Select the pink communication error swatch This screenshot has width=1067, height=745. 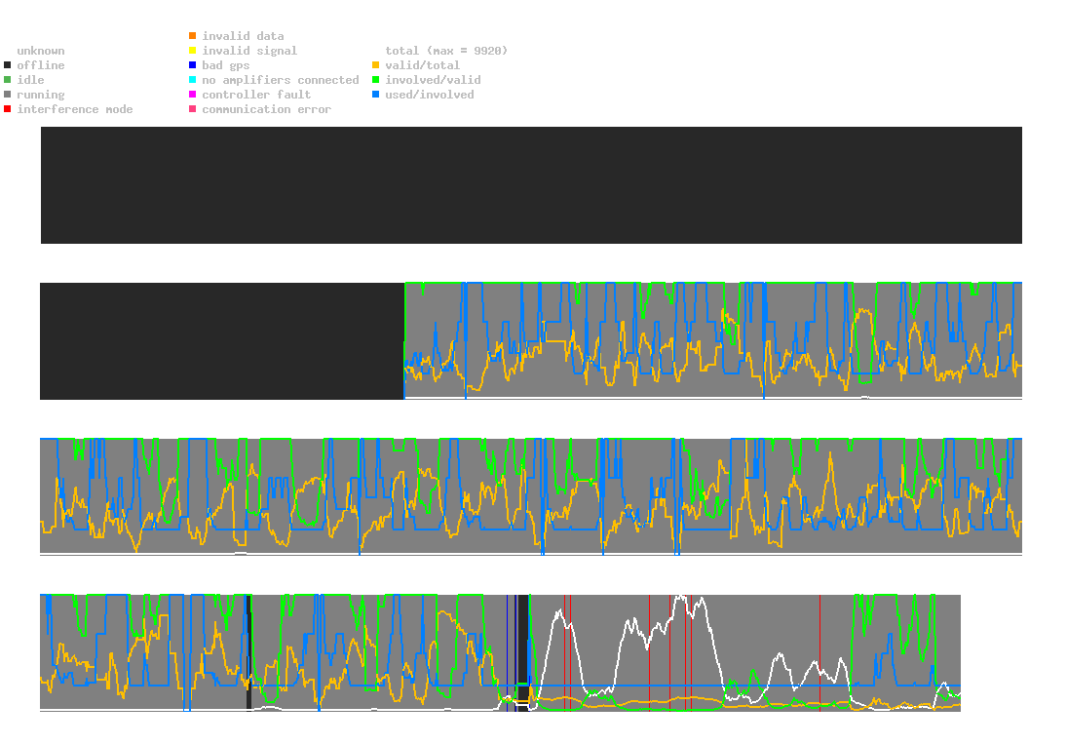point(193,109)
